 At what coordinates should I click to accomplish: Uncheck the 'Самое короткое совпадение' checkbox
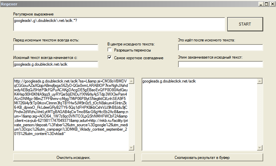(x=109, y=58)
